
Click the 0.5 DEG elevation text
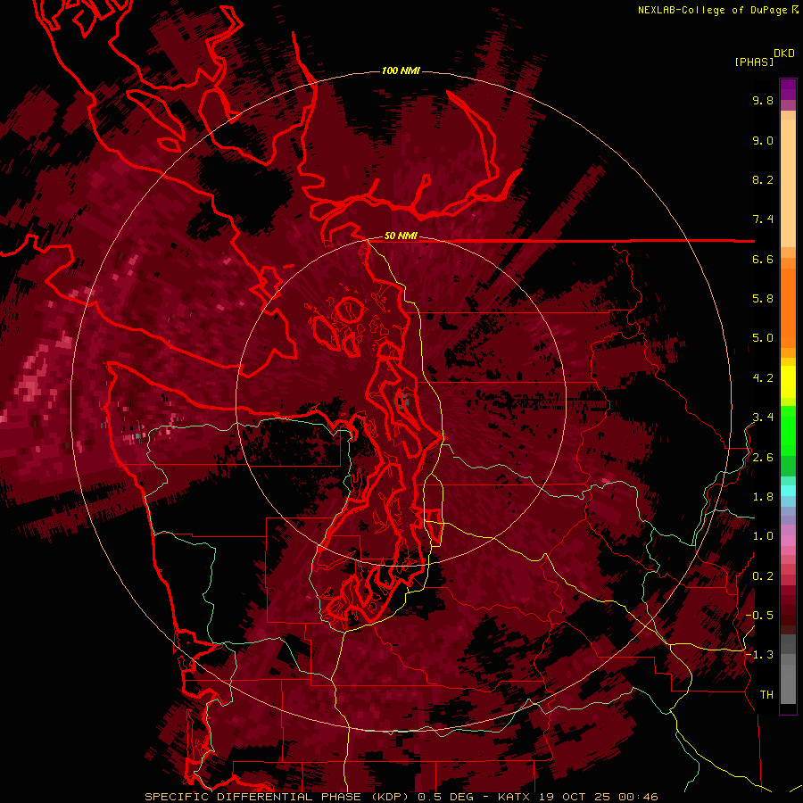445,797
